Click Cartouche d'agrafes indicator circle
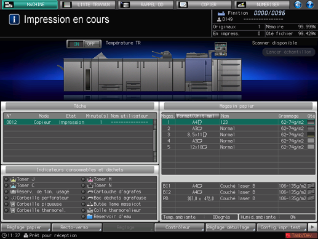The height and width of the screenshot is (239, 318). click(83, 192)
